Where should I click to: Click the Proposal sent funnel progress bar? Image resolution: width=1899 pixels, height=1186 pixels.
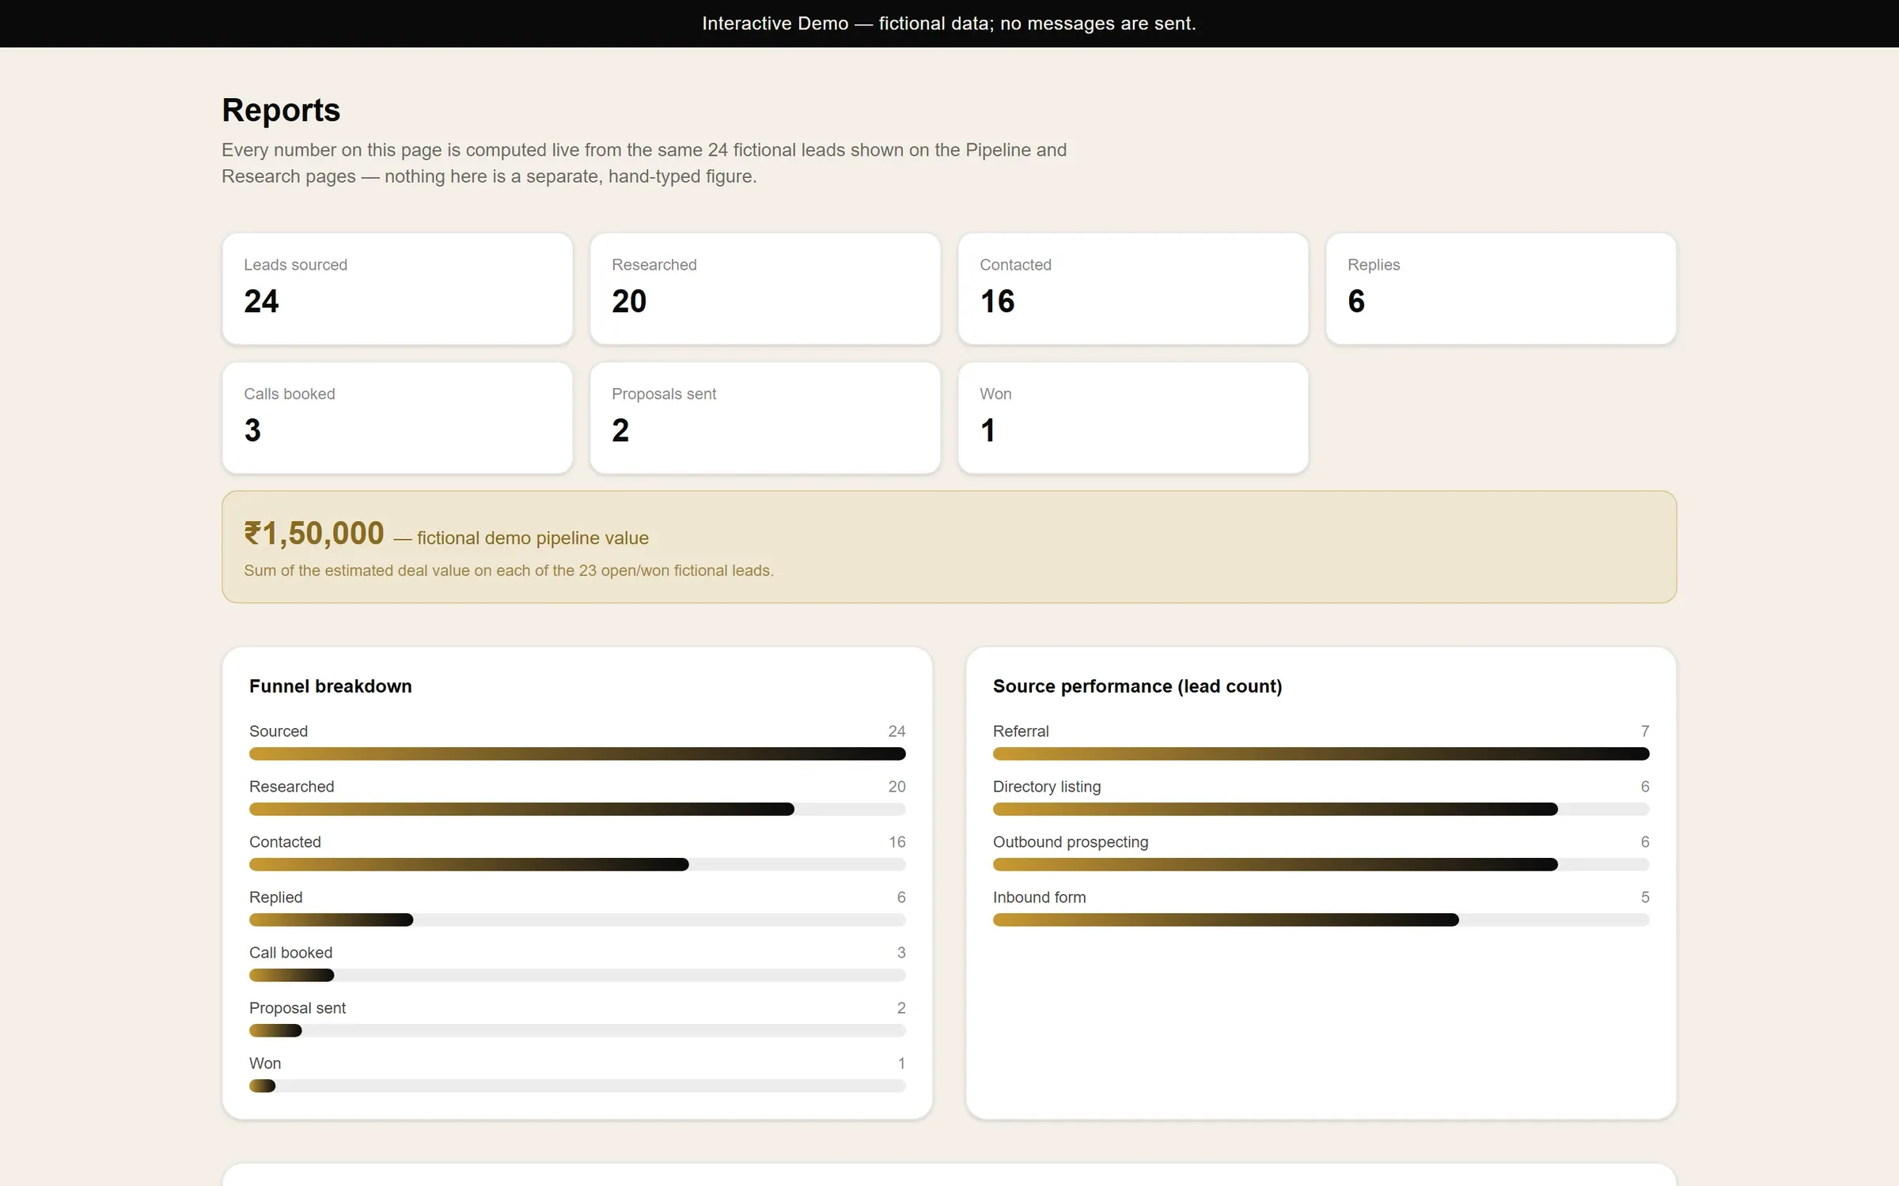[x=578, y=1031]
